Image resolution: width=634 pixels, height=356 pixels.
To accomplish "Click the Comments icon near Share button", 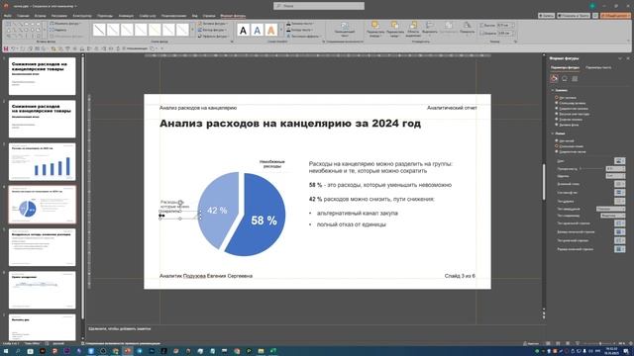I will click(595, 16).
